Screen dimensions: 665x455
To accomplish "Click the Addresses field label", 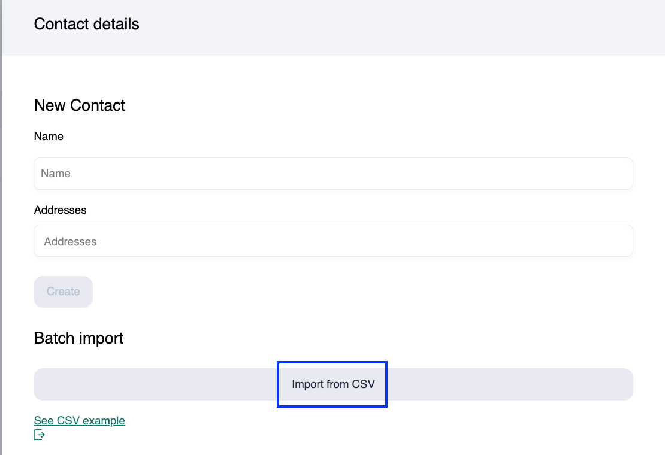I will [60, 210].
